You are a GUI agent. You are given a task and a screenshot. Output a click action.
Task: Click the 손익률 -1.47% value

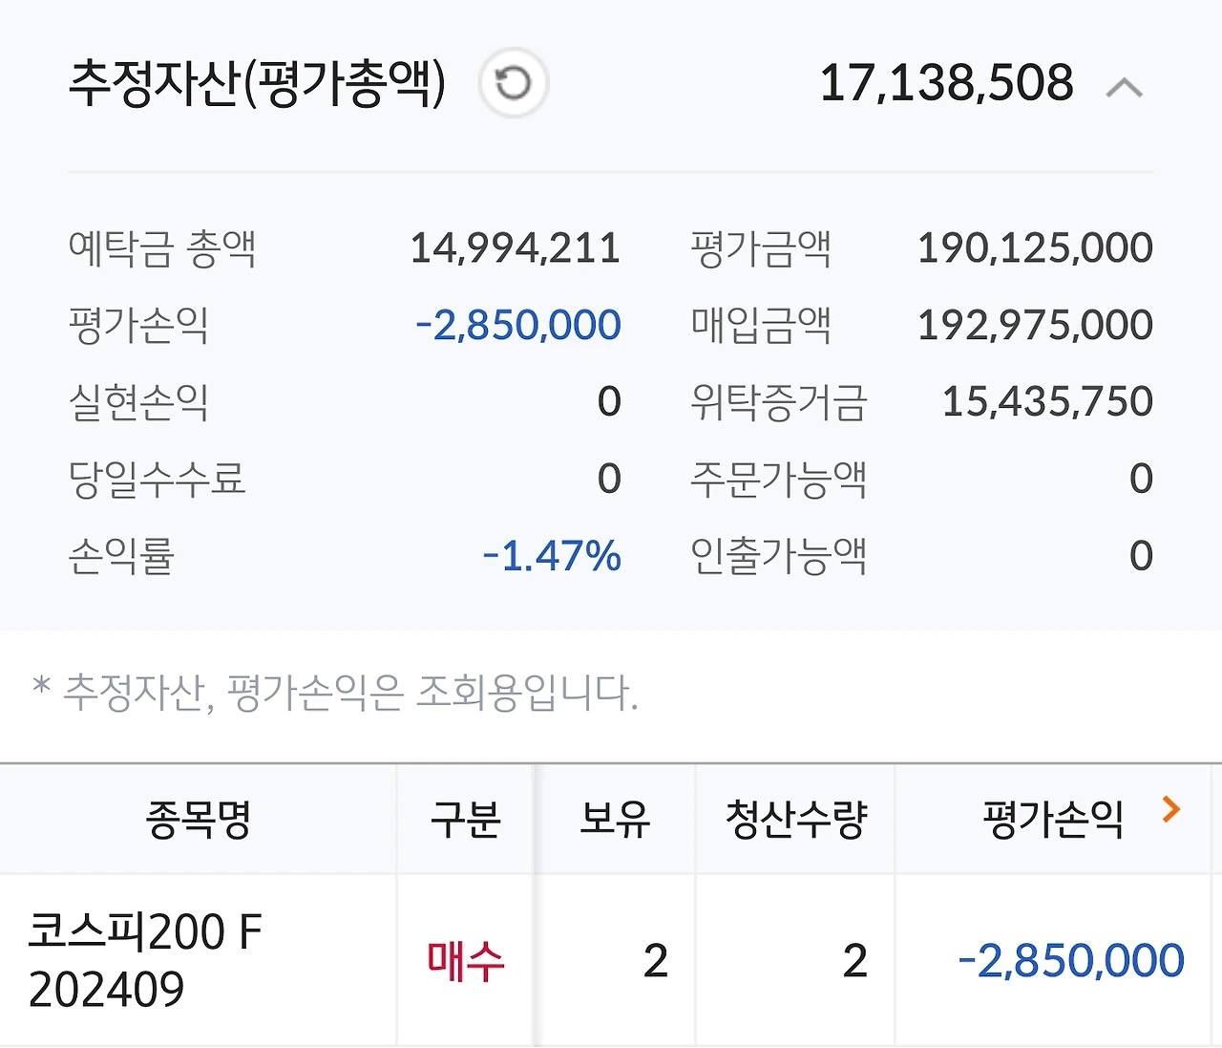tap(552, 556)
